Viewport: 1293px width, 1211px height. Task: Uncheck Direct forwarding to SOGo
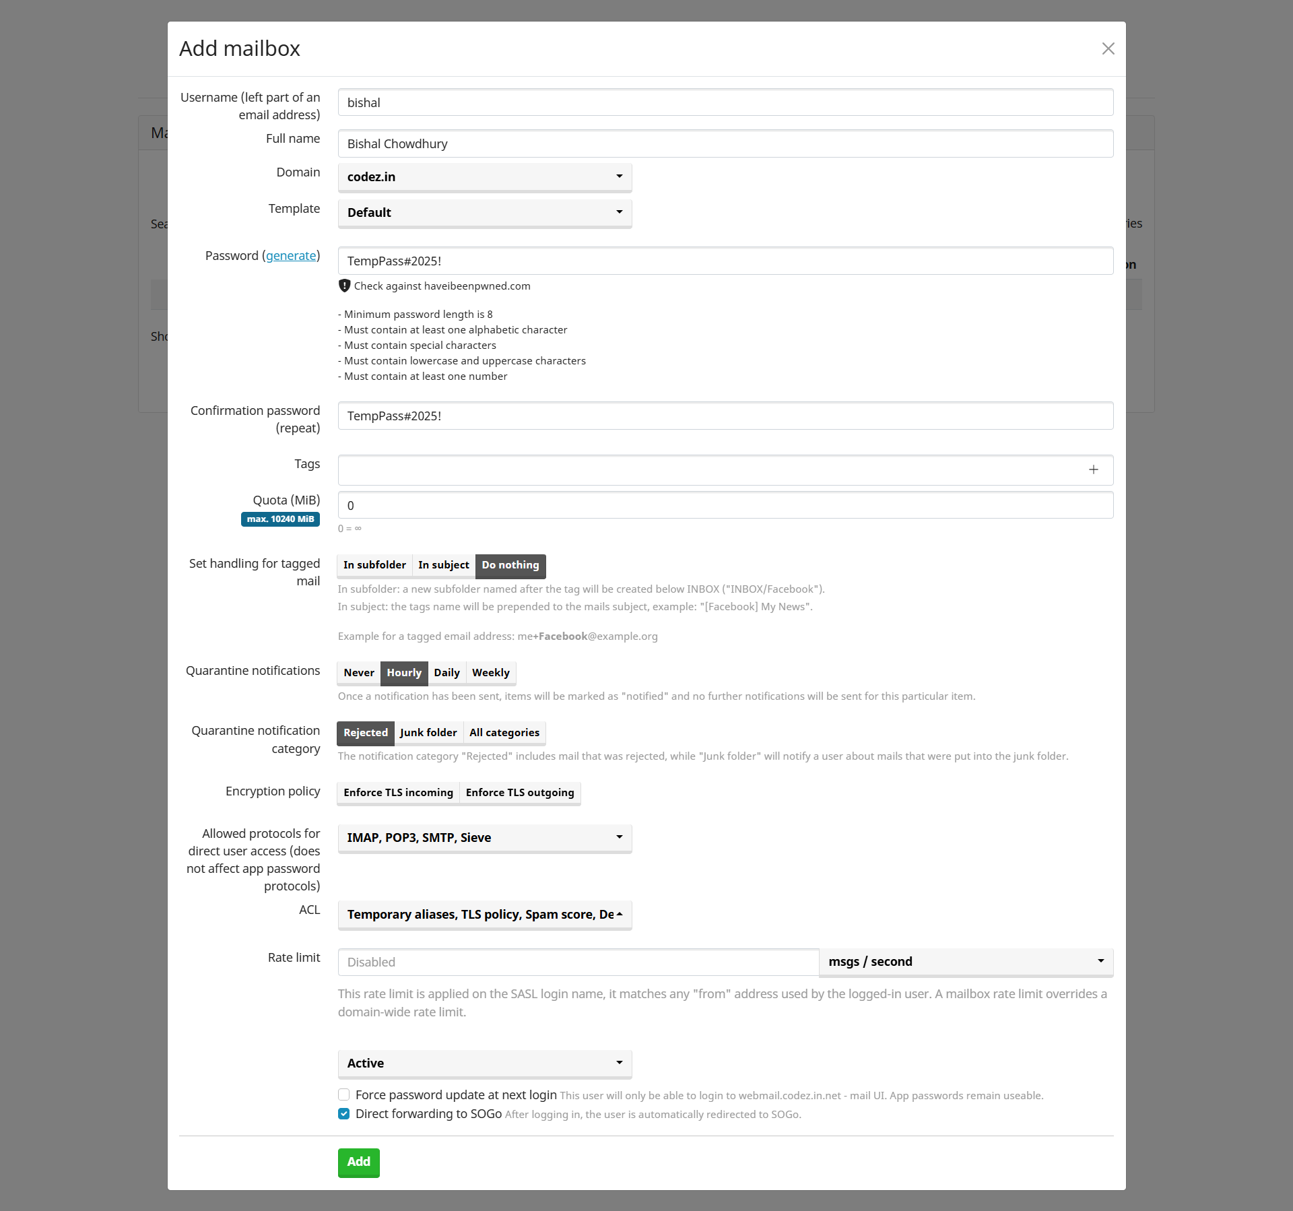pyautogui.click(x=344, y=1114)
